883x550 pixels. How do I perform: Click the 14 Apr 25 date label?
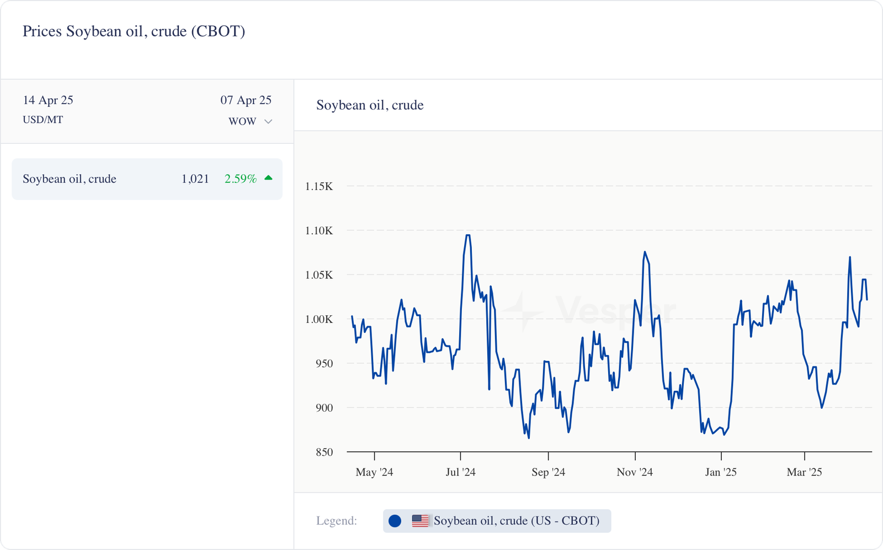pyautogui.click(x=48, y=100)
